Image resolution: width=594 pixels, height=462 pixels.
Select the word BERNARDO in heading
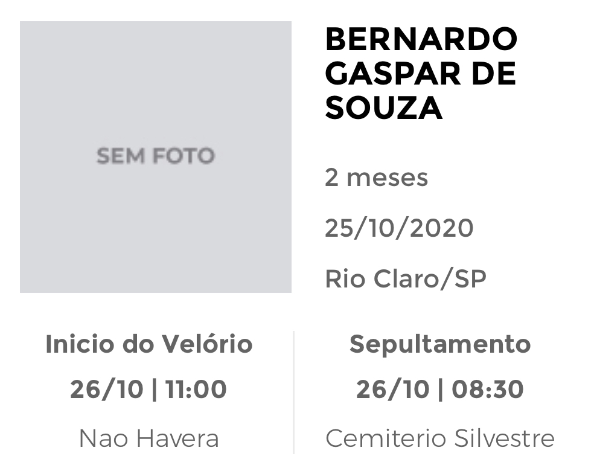(421, 39)
